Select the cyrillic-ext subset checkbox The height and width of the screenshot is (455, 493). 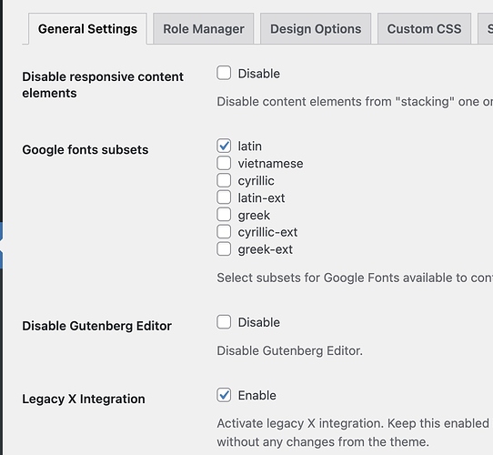(x=224, y=231)
